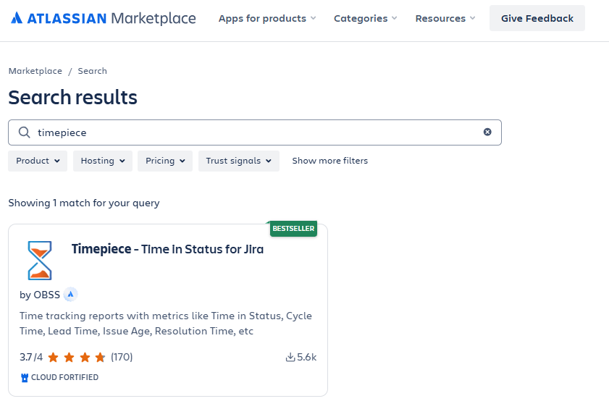The height and width of the screenshot is (409, 609).
Task: Click the Atlassian Marketplace logo
Action: point(103,18)
